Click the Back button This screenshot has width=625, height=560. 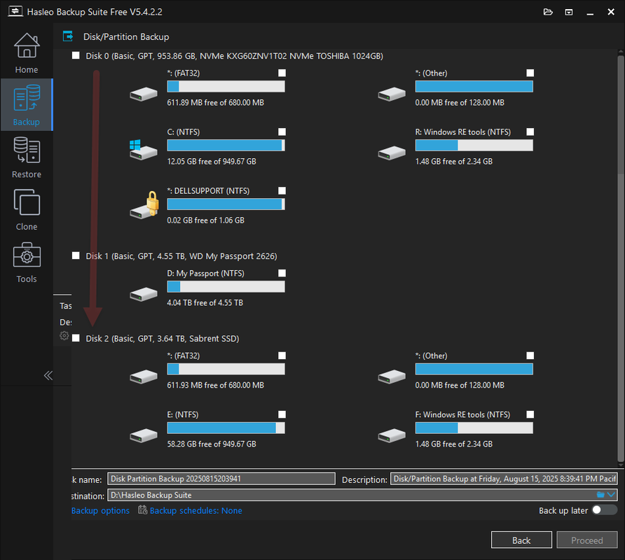[x=521, y=540]
